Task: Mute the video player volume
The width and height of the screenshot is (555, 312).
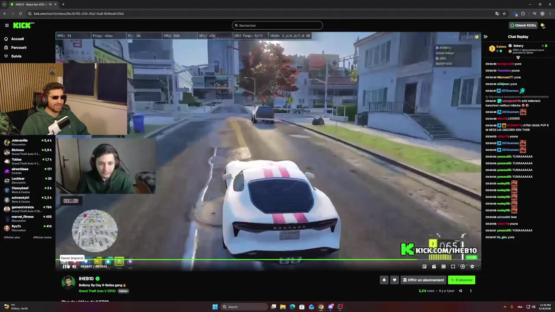Action: [74, 266]
